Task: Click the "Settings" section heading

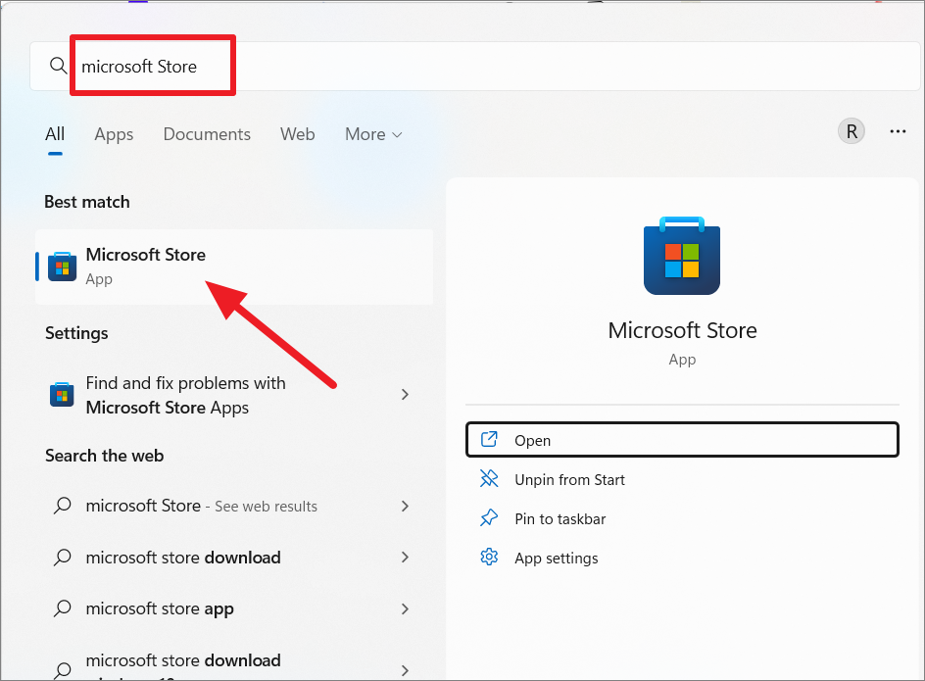Action: (x=76, y=333)
